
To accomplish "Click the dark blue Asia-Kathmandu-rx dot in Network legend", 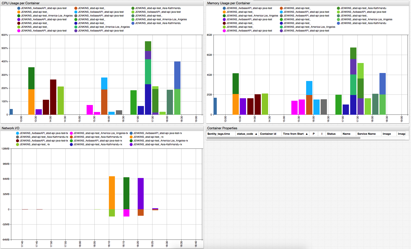I will pyautogui.click(x=71, y=144).
